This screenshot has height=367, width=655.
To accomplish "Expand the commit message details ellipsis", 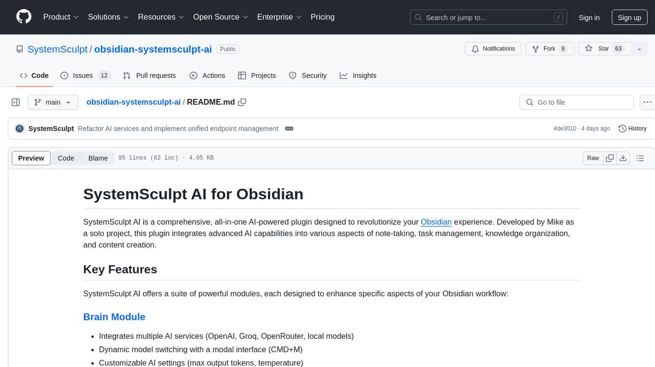I will click(x=289, y=128).
